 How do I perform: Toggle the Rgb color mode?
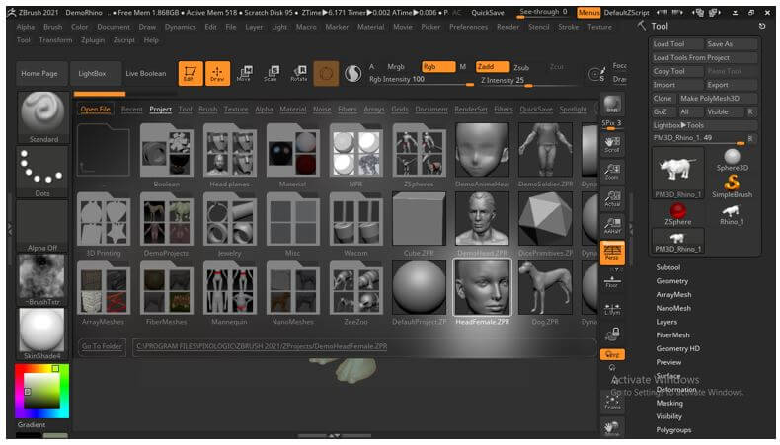tap(438, 67)
